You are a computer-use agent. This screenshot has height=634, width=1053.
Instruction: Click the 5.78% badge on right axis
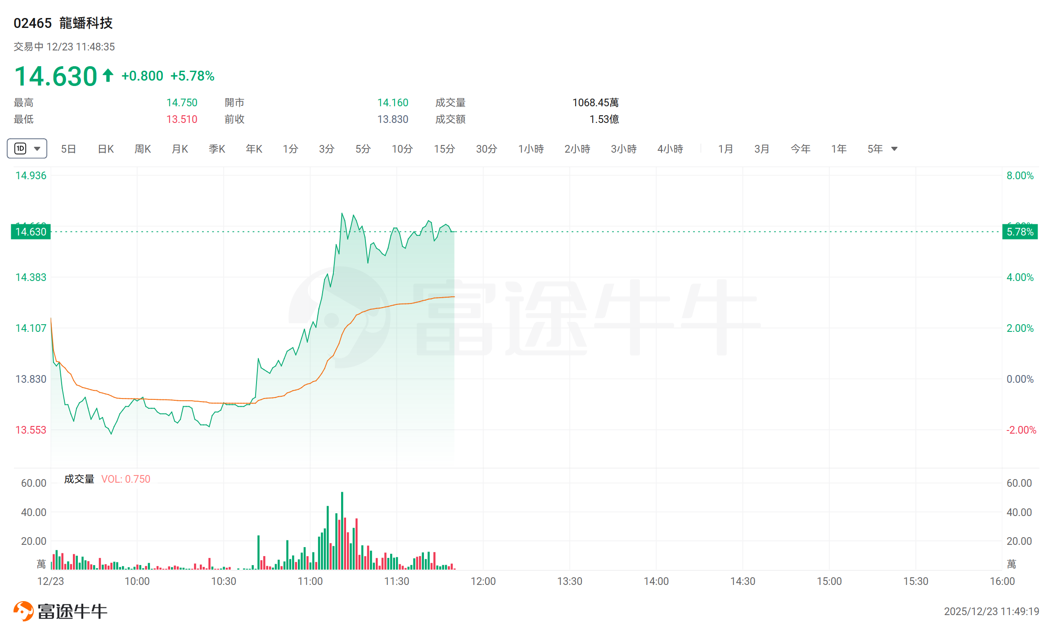(x=1020, y=232)
